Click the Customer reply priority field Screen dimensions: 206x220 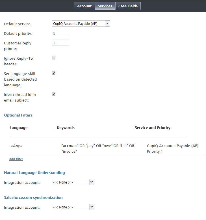tap(60, 43)
